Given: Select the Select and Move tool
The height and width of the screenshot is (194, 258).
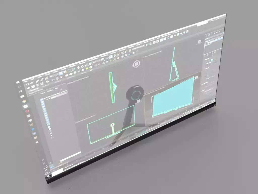Looking at the screenshot, I should (78, 68).
